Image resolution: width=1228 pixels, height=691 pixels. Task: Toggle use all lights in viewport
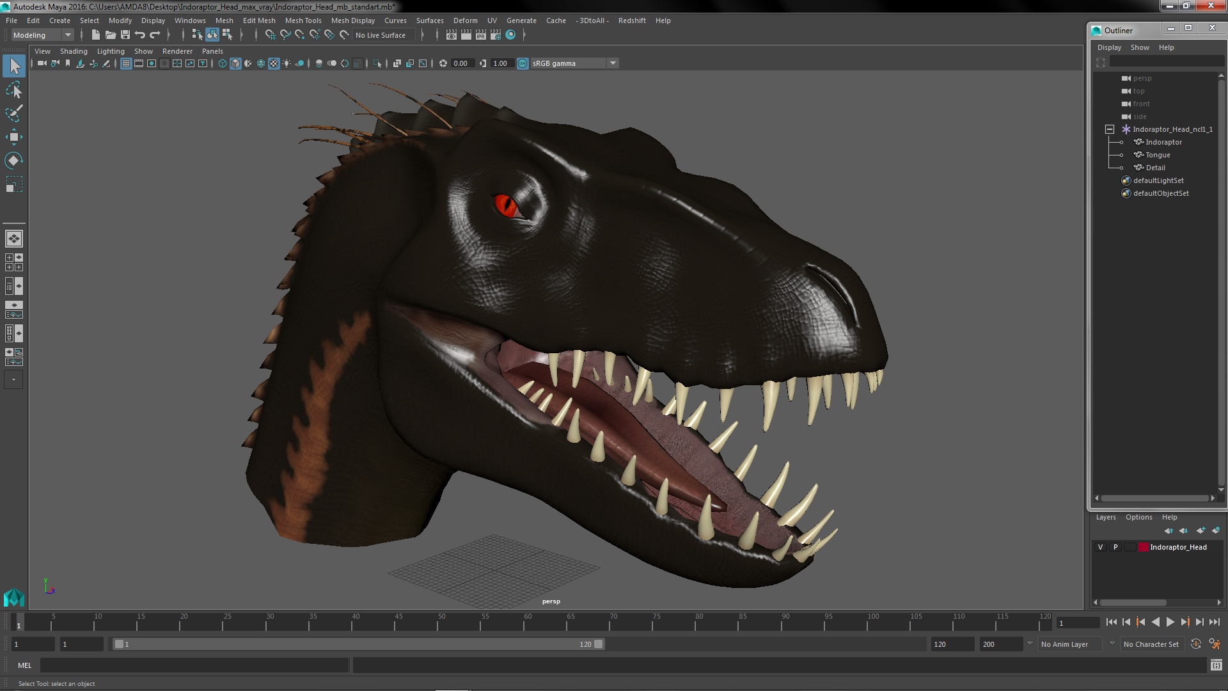pos(287,63)
